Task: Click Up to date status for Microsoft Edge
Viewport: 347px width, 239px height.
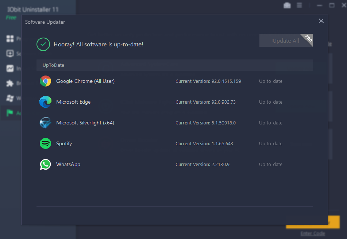Action: tap(270, 102)
